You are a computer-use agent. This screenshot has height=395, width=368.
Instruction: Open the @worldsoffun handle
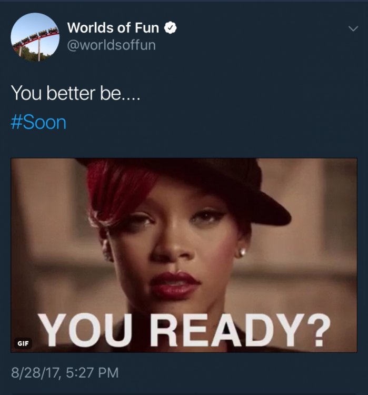[111, 45]
